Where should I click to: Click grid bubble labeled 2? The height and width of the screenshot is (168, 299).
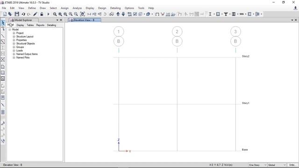click(x=177, y=32)
